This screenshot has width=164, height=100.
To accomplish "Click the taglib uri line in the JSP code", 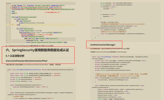I will (36, 7).
